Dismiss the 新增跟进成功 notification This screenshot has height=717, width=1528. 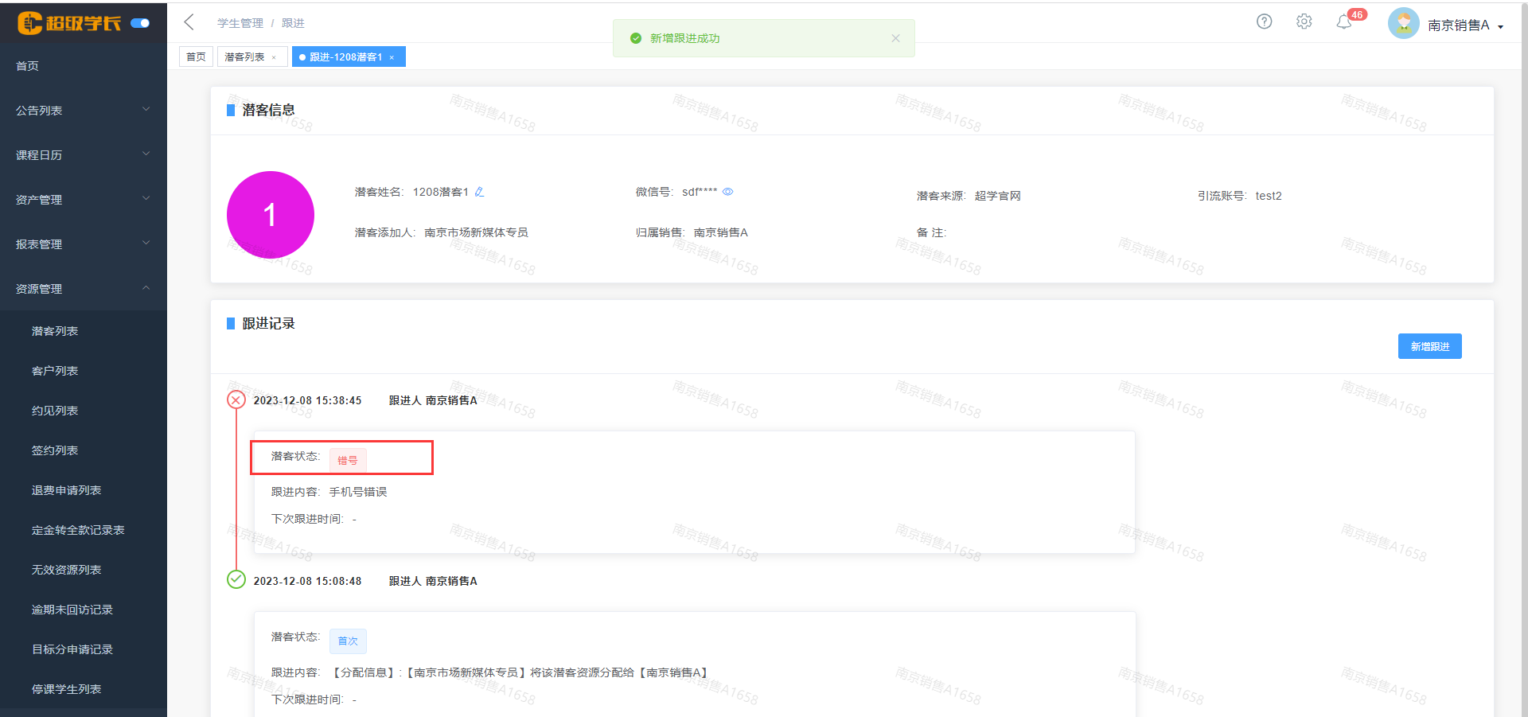tap(895, 38)
